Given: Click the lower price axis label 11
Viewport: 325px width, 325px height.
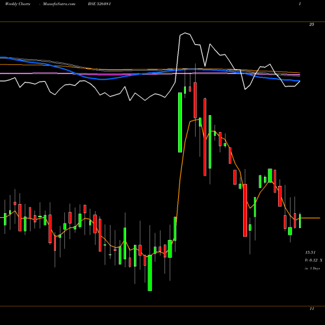Looking at the screenshot, I should [312, 309].
